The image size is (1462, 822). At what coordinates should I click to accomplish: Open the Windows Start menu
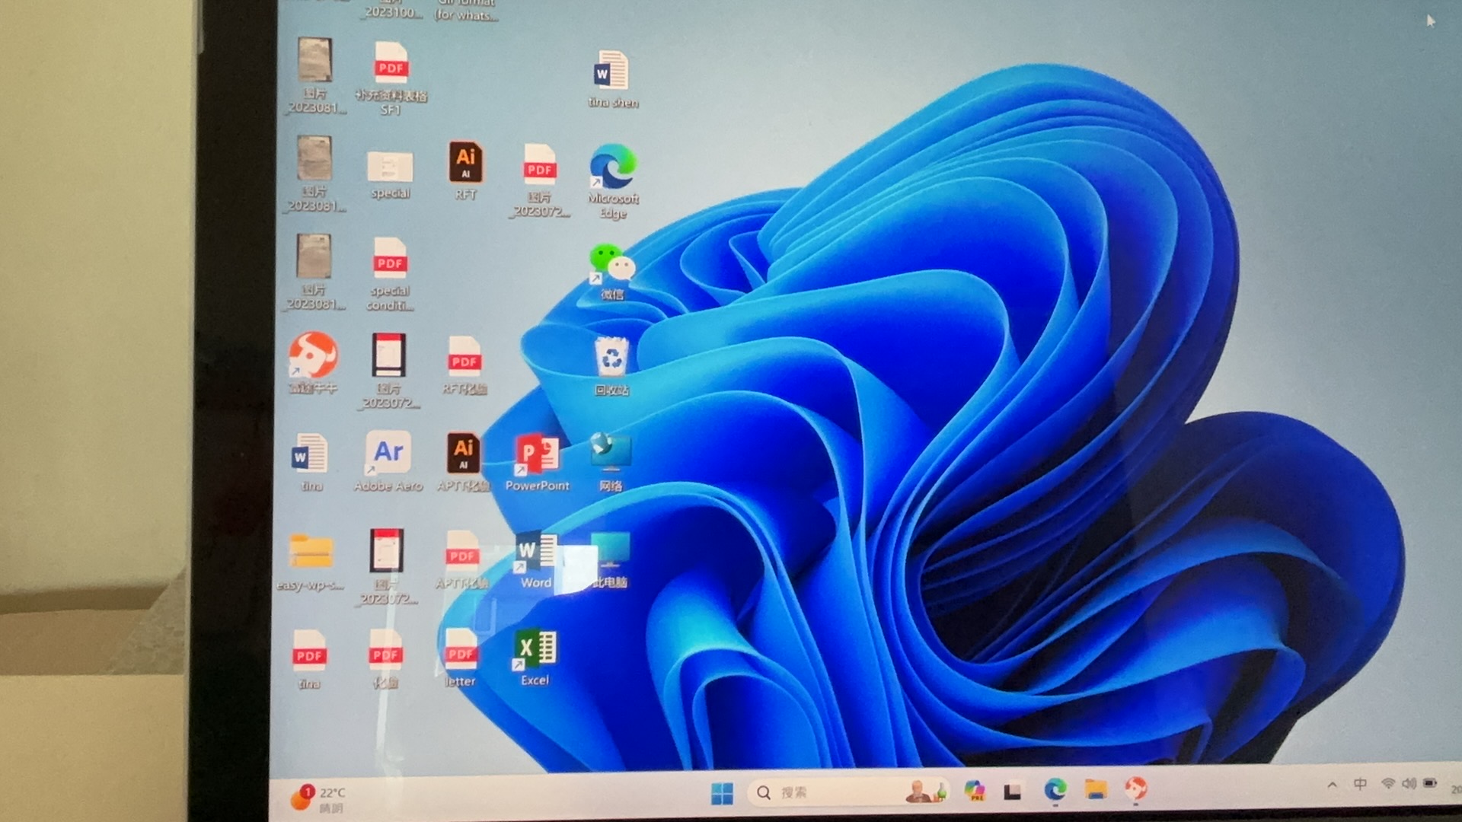[x=721, y=794]
